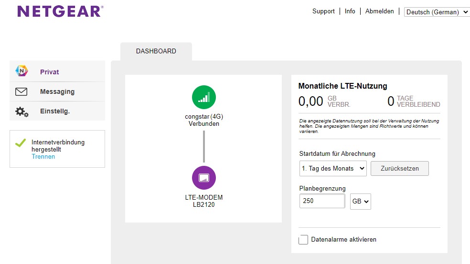The image size is (470, 264).
Task: Click the NETGEAR logo
Action: 60,11
